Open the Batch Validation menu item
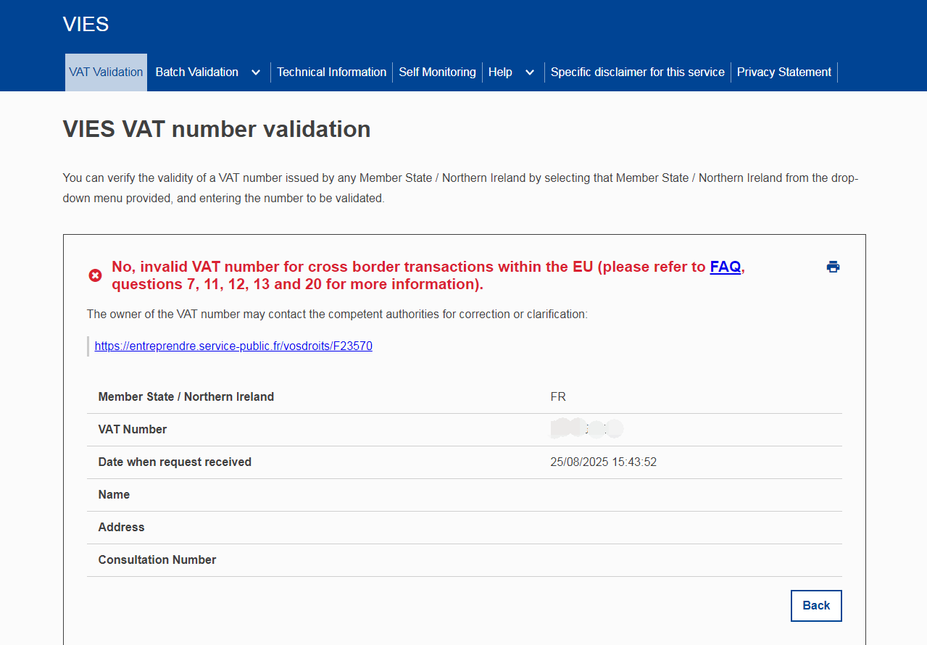This screenshot has height=645, width=927. (196, 72)
